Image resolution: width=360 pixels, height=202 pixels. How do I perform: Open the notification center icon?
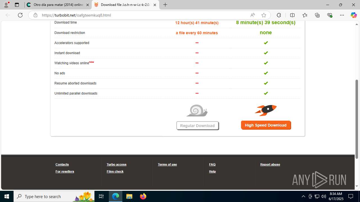(351, 196)
